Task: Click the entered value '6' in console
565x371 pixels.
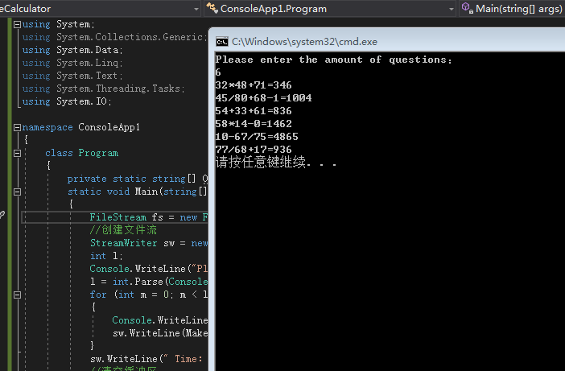Action: (x=218, y=72)
